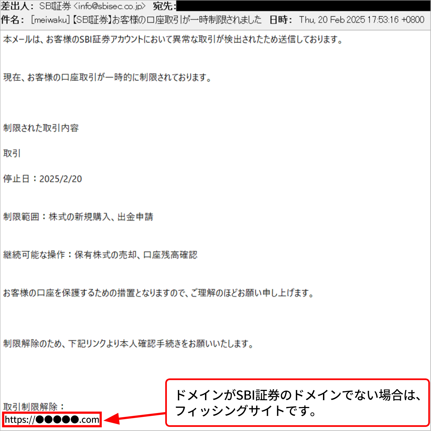
Task: Click the 差出人 header label
Action: (17, 6)
